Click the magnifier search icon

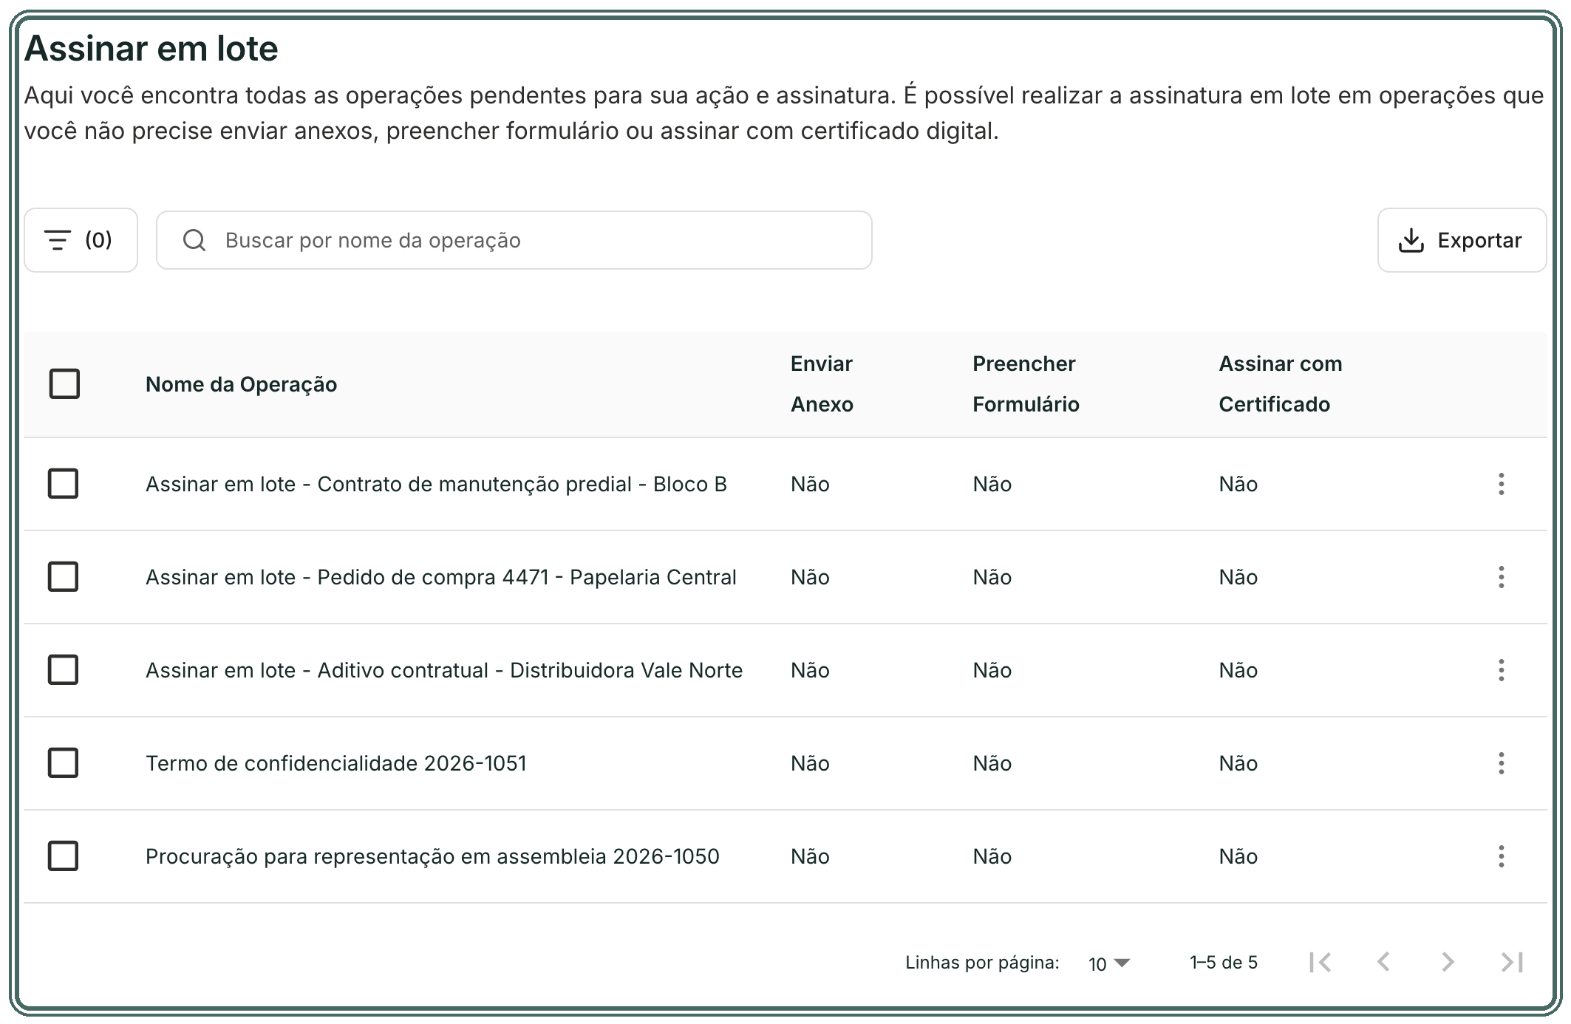(x=194, y=240)
